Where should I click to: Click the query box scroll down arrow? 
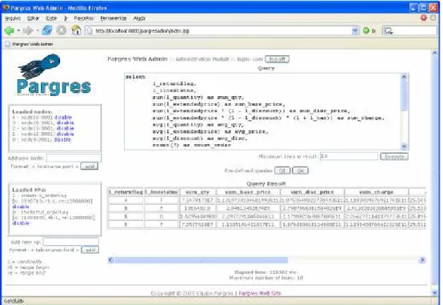coord(404,146)
